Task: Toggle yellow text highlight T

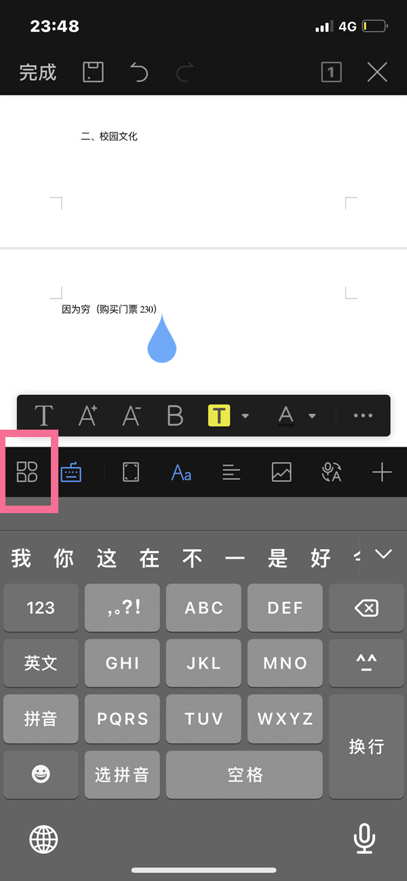Action: click(x=219, y=415)
